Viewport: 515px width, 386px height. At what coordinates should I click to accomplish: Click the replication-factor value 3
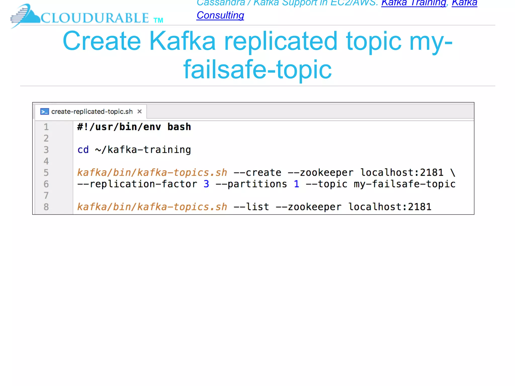point(206,184)
